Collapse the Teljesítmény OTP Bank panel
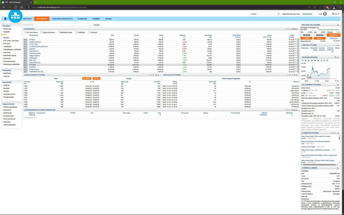The image size is (344, 215). point(338,84)
